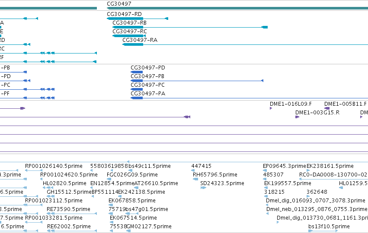This screenshot has width=368, height=233.
Task: Select the CG30497-RA transcript label
Action: tap(140, 40)
